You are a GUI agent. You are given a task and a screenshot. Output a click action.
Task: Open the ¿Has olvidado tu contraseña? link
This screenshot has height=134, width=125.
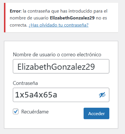(59, 25)
